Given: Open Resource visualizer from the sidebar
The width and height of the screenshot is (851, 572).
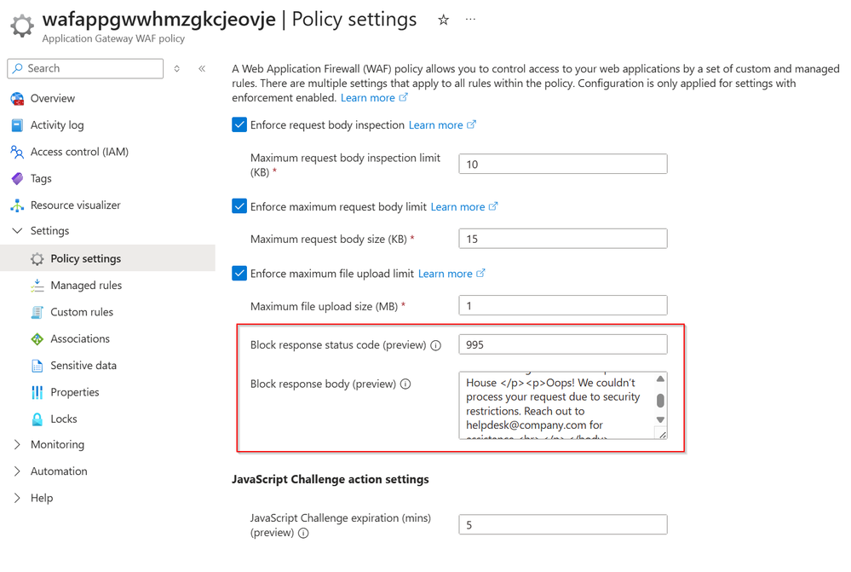Looking at the screenshot, I should (x=75, y=205).
